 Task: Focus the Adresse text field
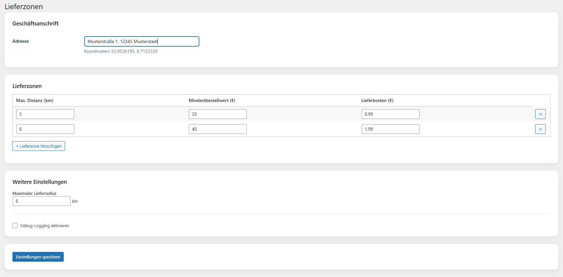[x=141, y=41]
